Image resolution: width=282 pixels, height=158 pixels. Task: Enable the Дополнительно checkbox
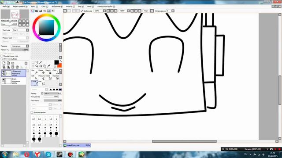tap(32, 112)
